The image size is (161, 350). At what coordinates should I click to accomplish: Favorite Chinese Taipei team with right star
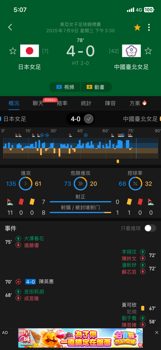(148, 51)
